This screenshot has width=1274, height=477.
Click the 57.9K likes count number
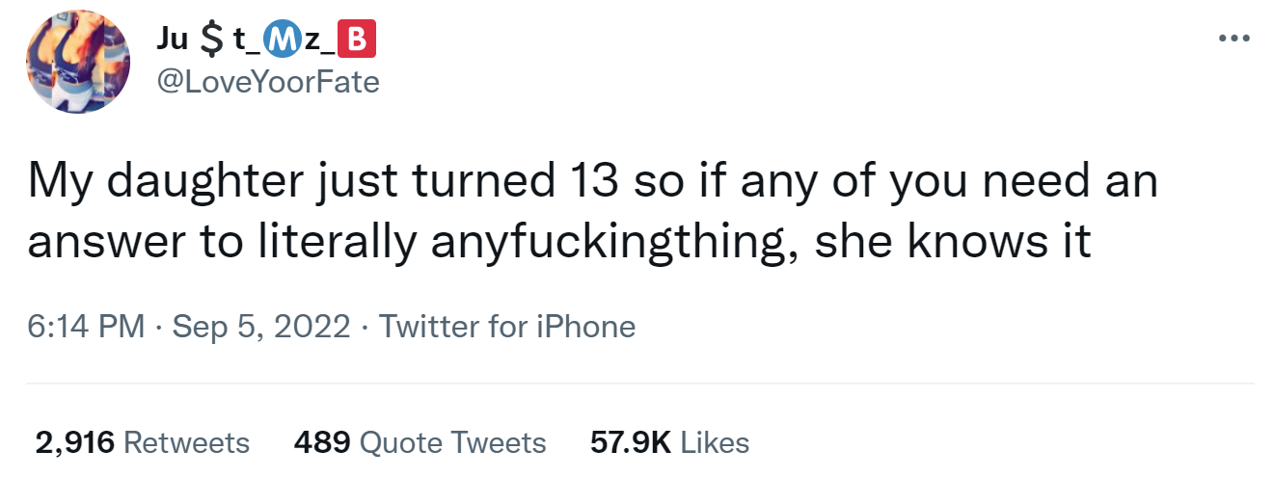click(x=630, y=442)
